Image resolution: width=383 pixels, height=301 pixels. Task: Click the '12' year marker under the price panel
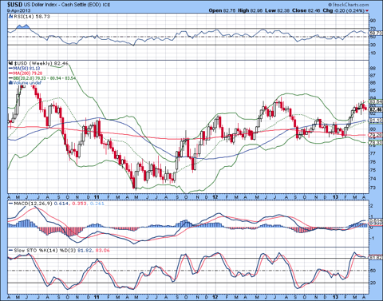click(x=215, y=197)
